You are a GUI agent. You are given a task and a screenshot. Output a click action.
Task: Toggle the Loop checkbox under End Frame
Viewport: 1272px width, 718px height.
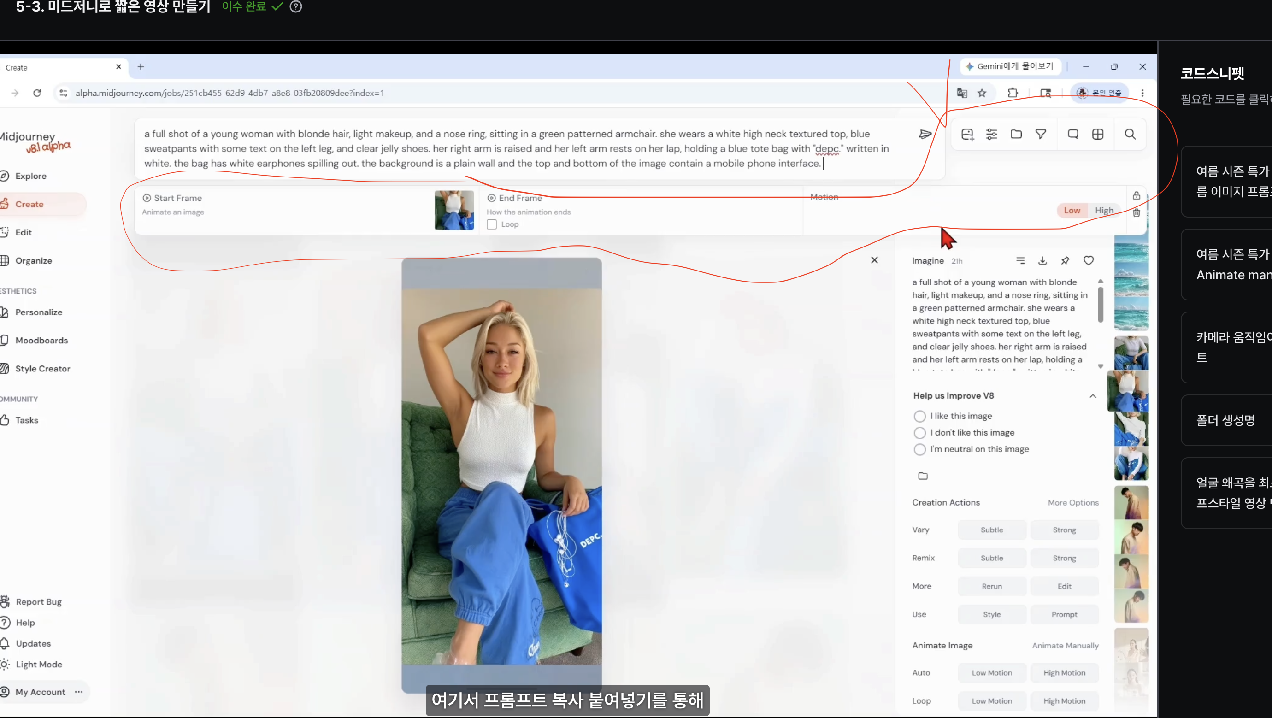point(492,224)
